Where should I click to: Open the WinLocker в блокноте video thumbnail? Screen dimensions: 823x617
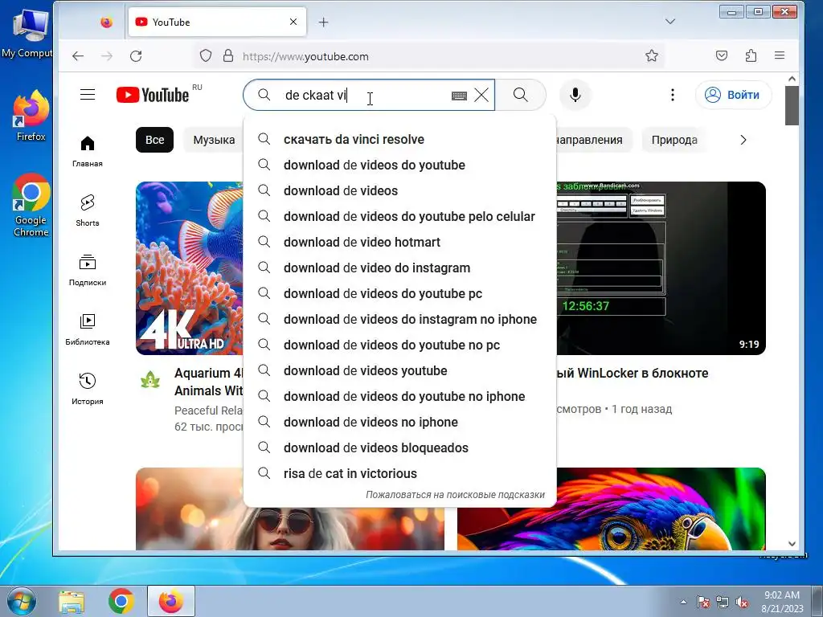click(x=661, y=268)
